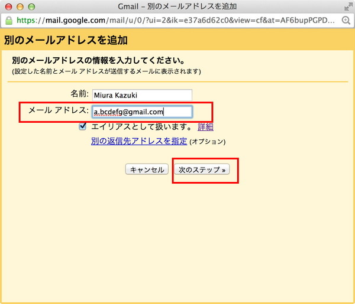Click the 名前 field label
Viewport: 355px width, 304px height.
click(79, 94)
